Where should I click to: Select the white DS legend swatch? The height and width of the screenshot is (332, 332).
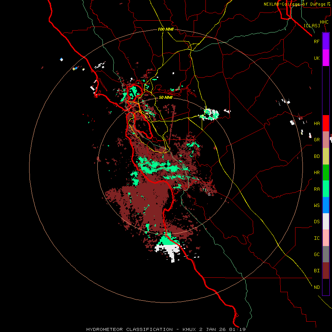point(326,221)
